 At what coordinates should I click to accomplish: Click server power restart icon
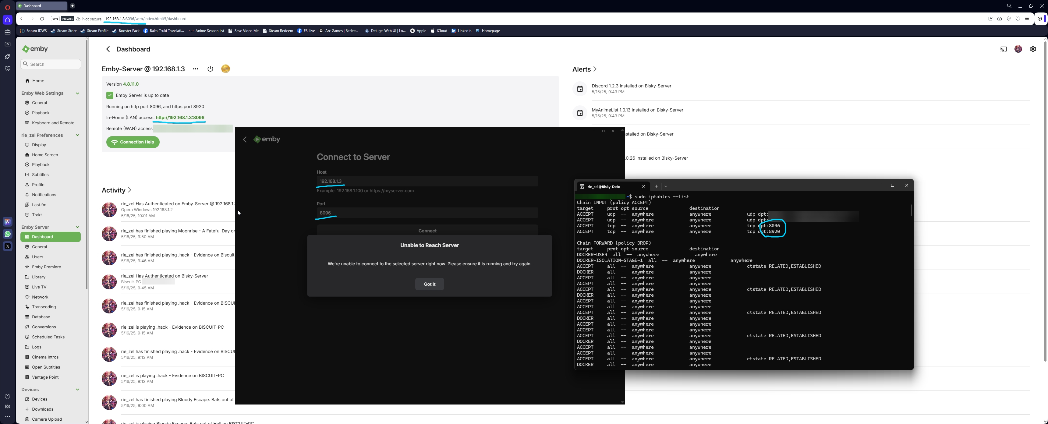[x=210, y=69]
